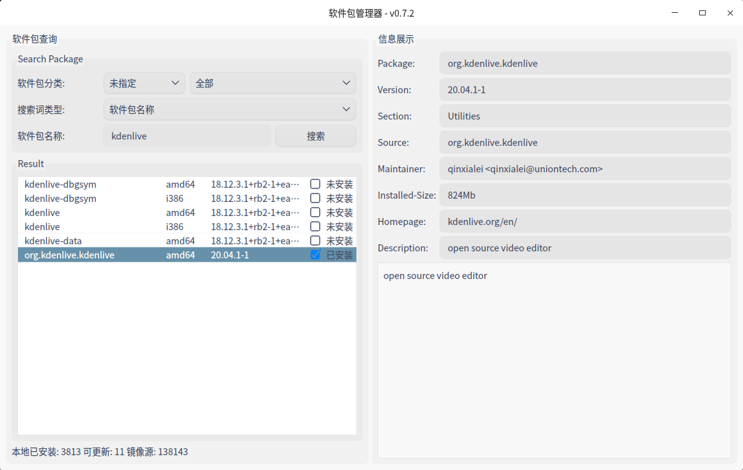Select the kdenlive i386 result row
This screenshot has height=470, width=743.
187,226
